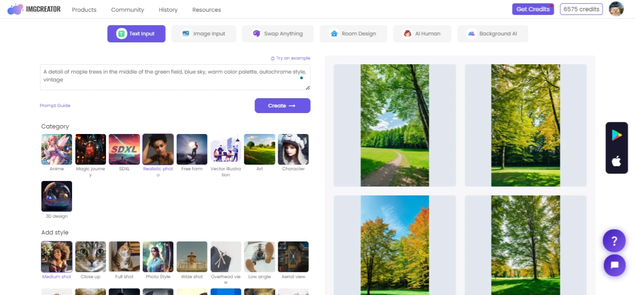Switch to the Image Input tab
The width and height of the screenshot is (635, 295).
coord(204,34)
